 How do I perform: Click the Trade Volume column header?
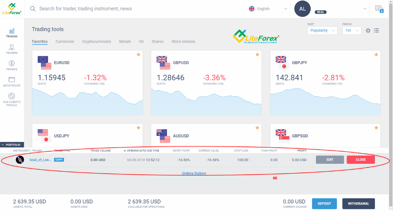coord(101,150)
